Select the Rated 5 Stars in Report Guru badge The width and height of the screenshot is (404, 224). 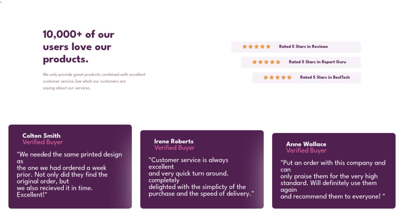tap(301, 62)
